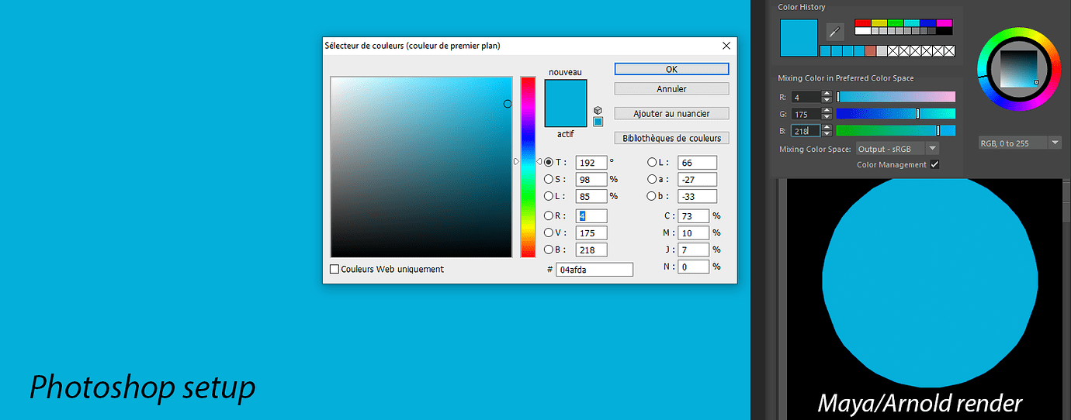Click the Annuler button
Viewport: 1071px width, 420px height.
click(x=671, y=89)
